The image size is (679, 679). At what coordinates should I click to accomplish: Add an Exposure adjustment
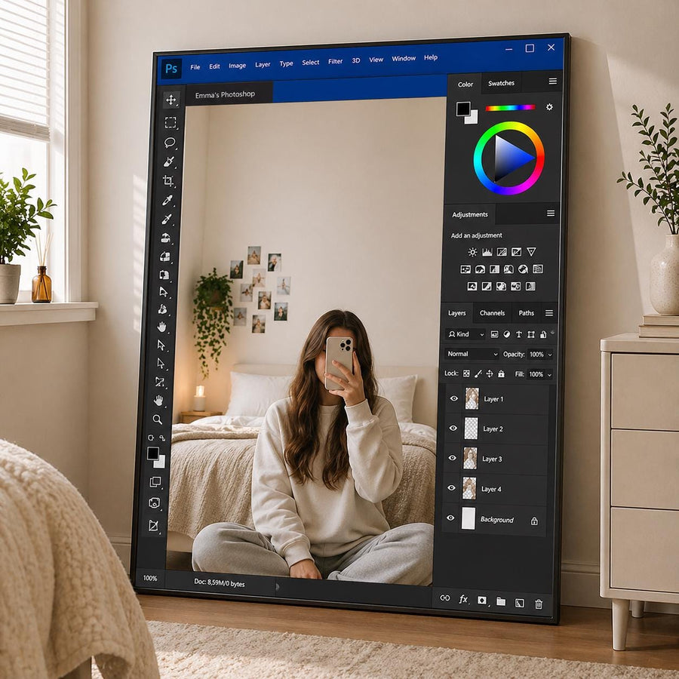[x=516, y=252]
